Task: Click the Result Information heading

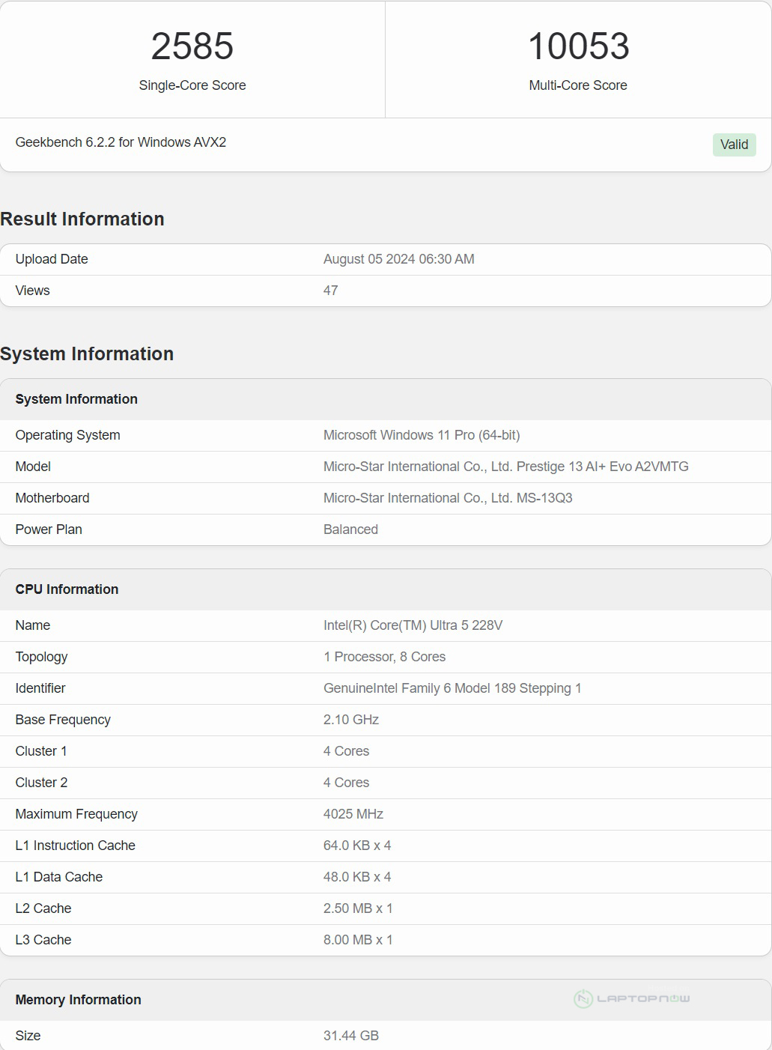Action: click(82, 219)
